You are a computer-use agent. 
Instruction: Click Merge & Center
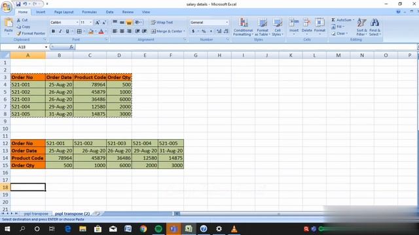click(x=166, y=31)
